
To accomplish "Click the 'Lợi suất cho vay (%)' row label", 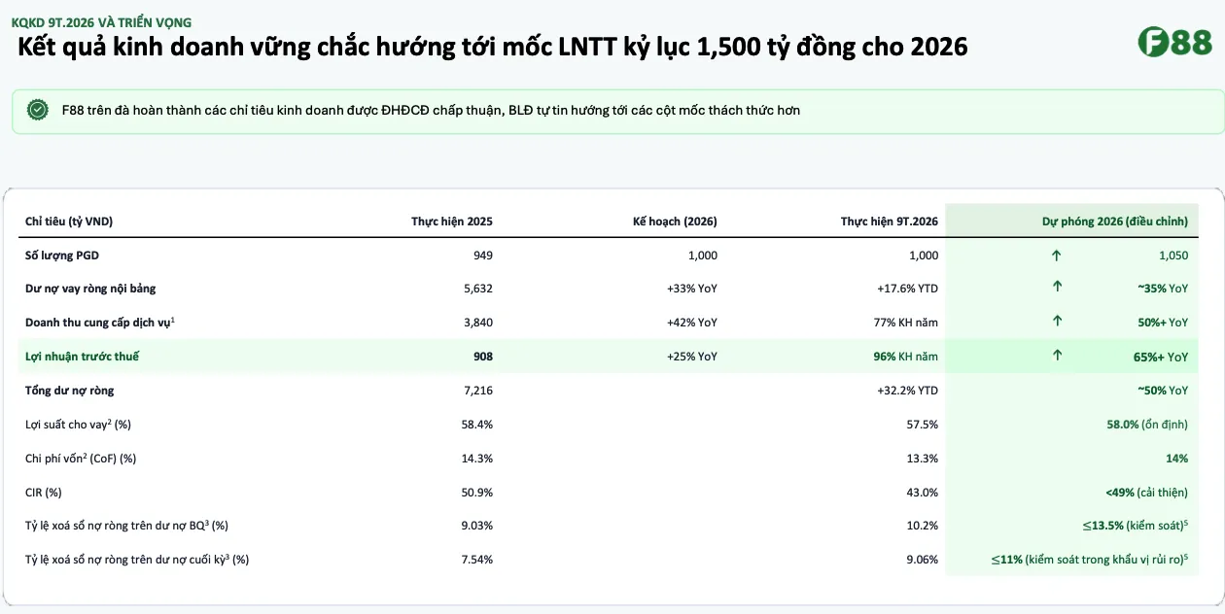I will [x=78, y=424].
